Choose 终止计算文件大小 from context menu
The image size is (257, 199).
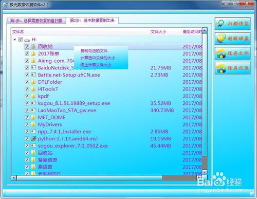pos(96,65)
